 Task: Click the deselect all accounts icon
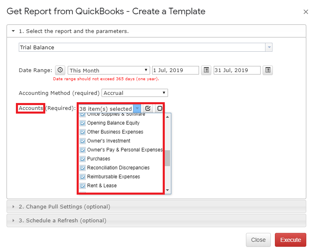click(x=159, y=109)
